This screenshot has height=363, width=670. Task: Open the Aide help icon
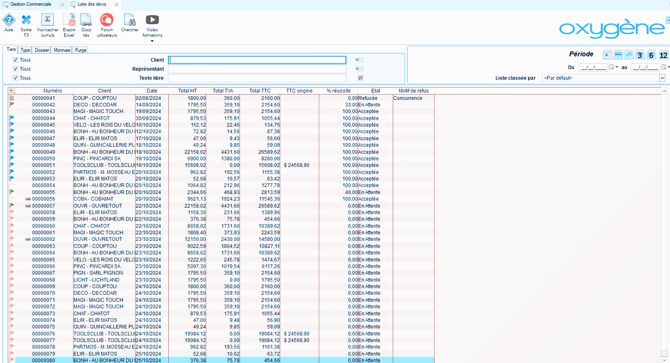9,20
